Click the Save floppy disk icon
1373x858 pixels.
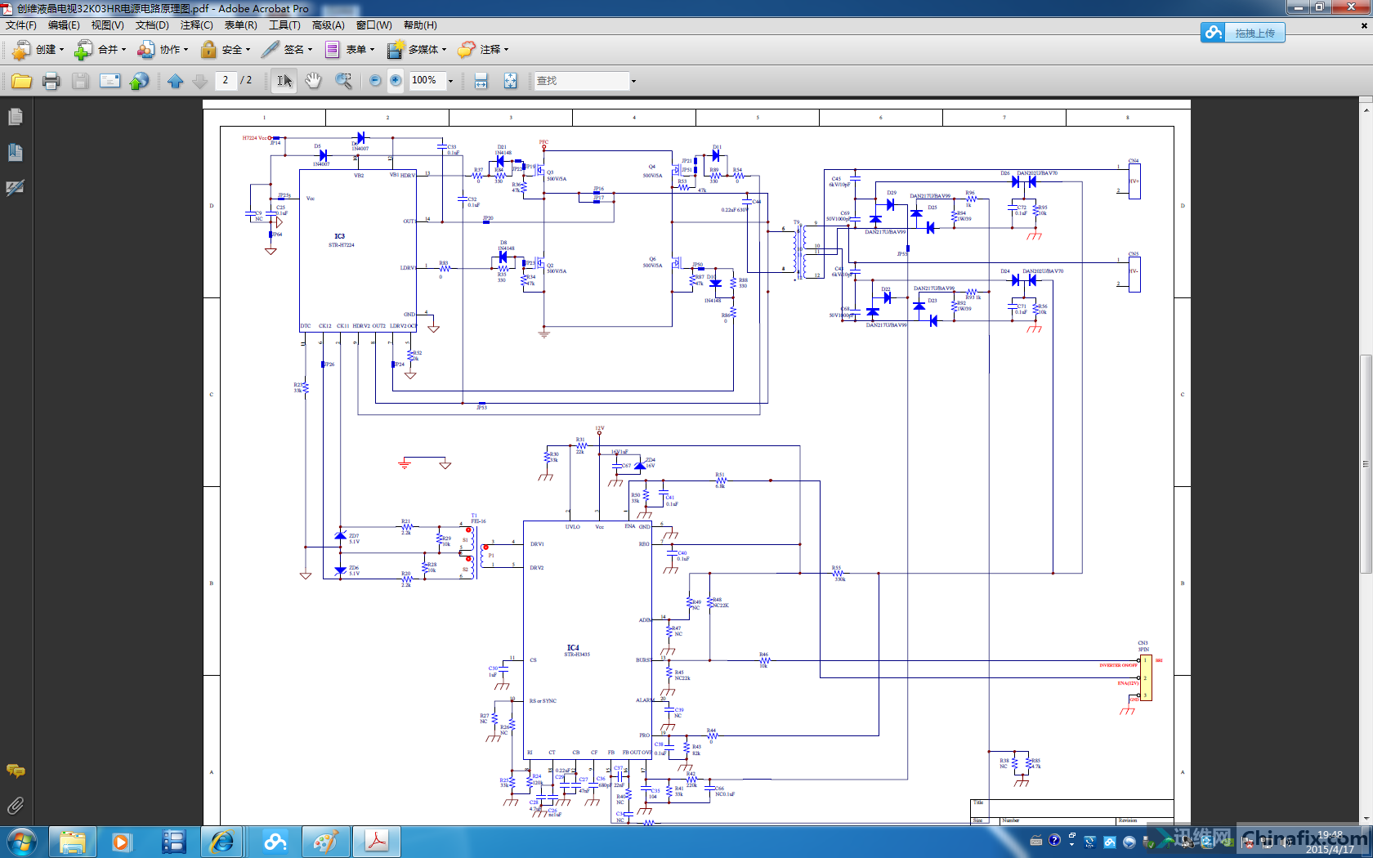pos(80,81)
